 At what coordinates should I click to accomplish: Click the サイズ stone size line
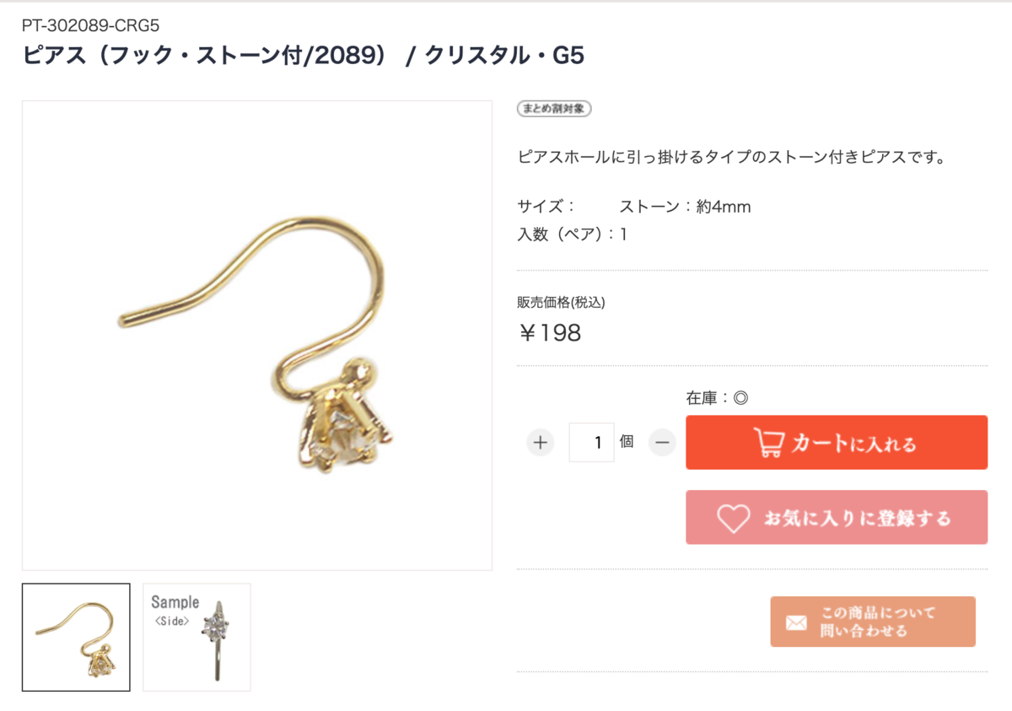coord(634,207)
